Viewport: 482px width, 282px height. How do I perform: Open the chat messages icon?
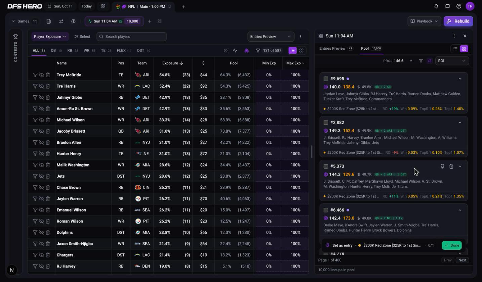[447, 6]
